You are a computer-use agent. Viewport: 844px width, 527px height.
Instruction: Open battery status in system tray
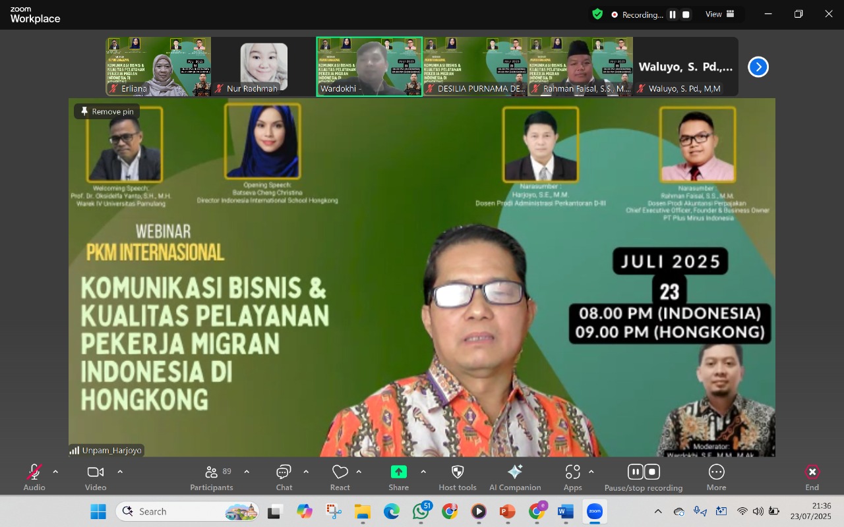[x=774, y=511]
